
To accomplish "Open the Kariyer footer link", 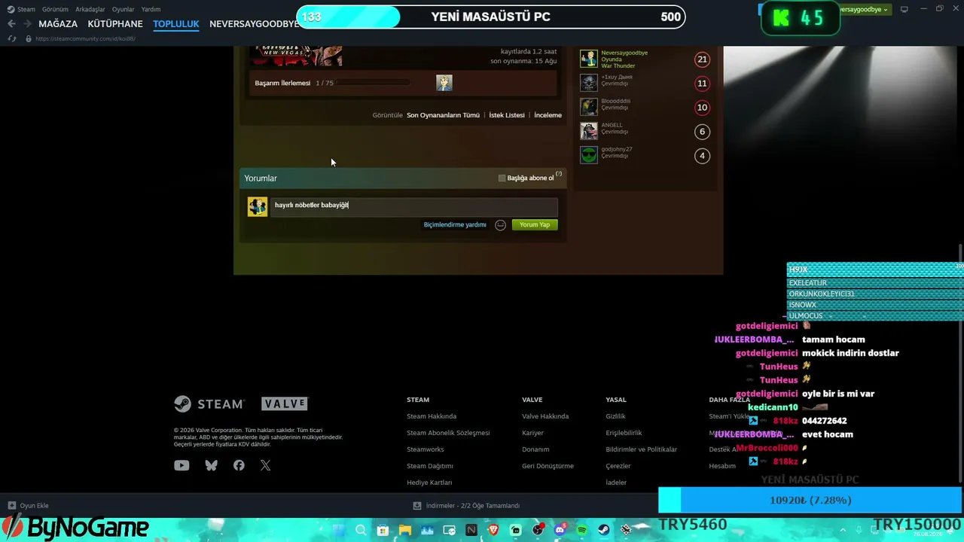I will pos(532,433).
